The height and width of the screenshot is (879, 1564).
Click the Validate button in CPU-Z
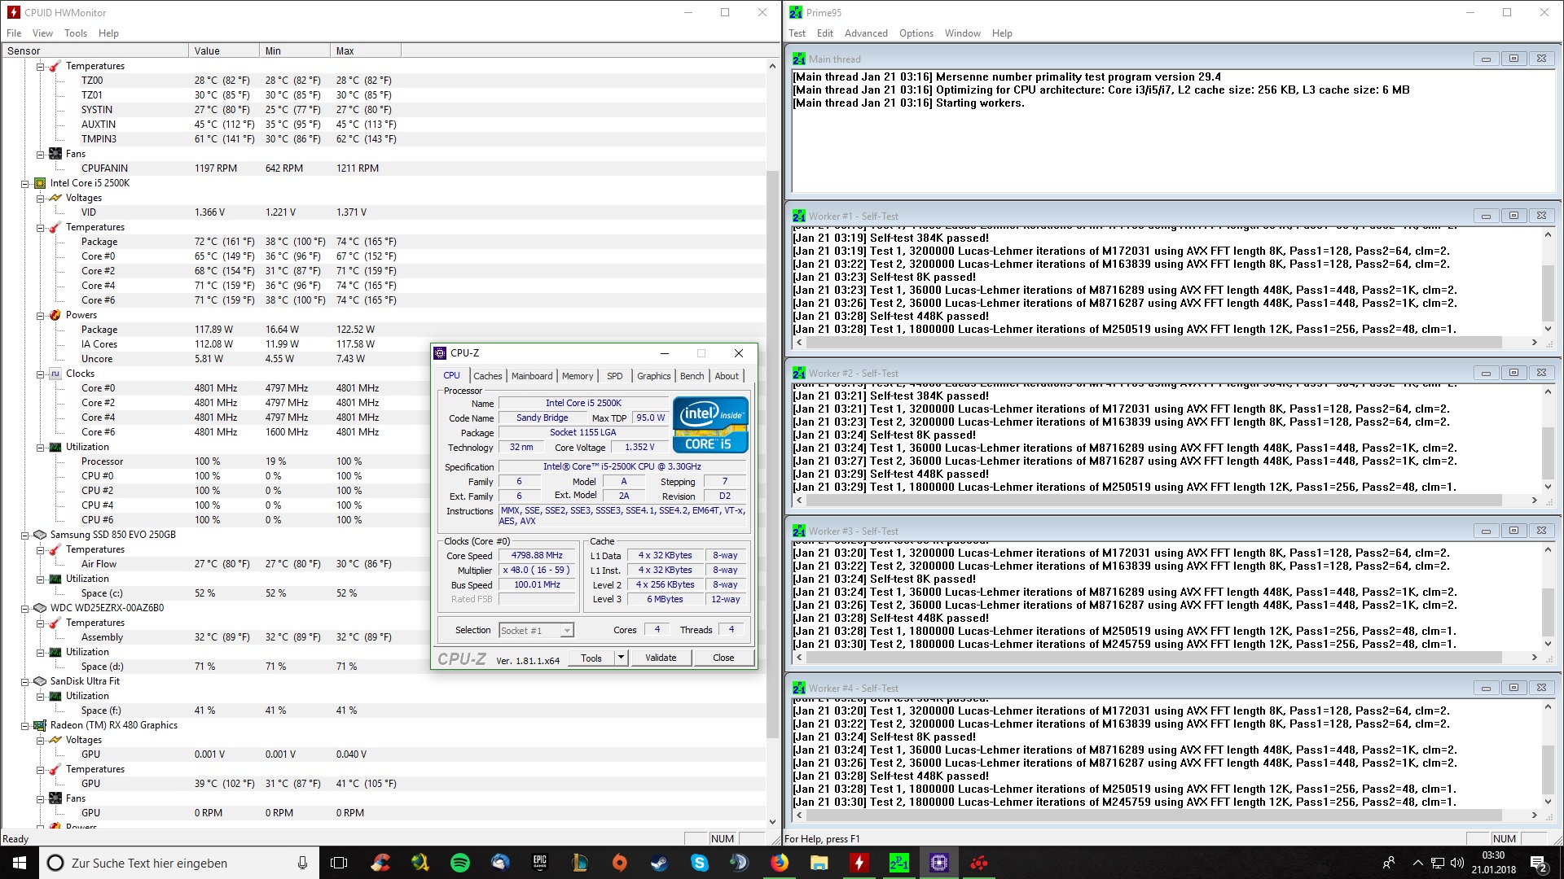[660, 658]
